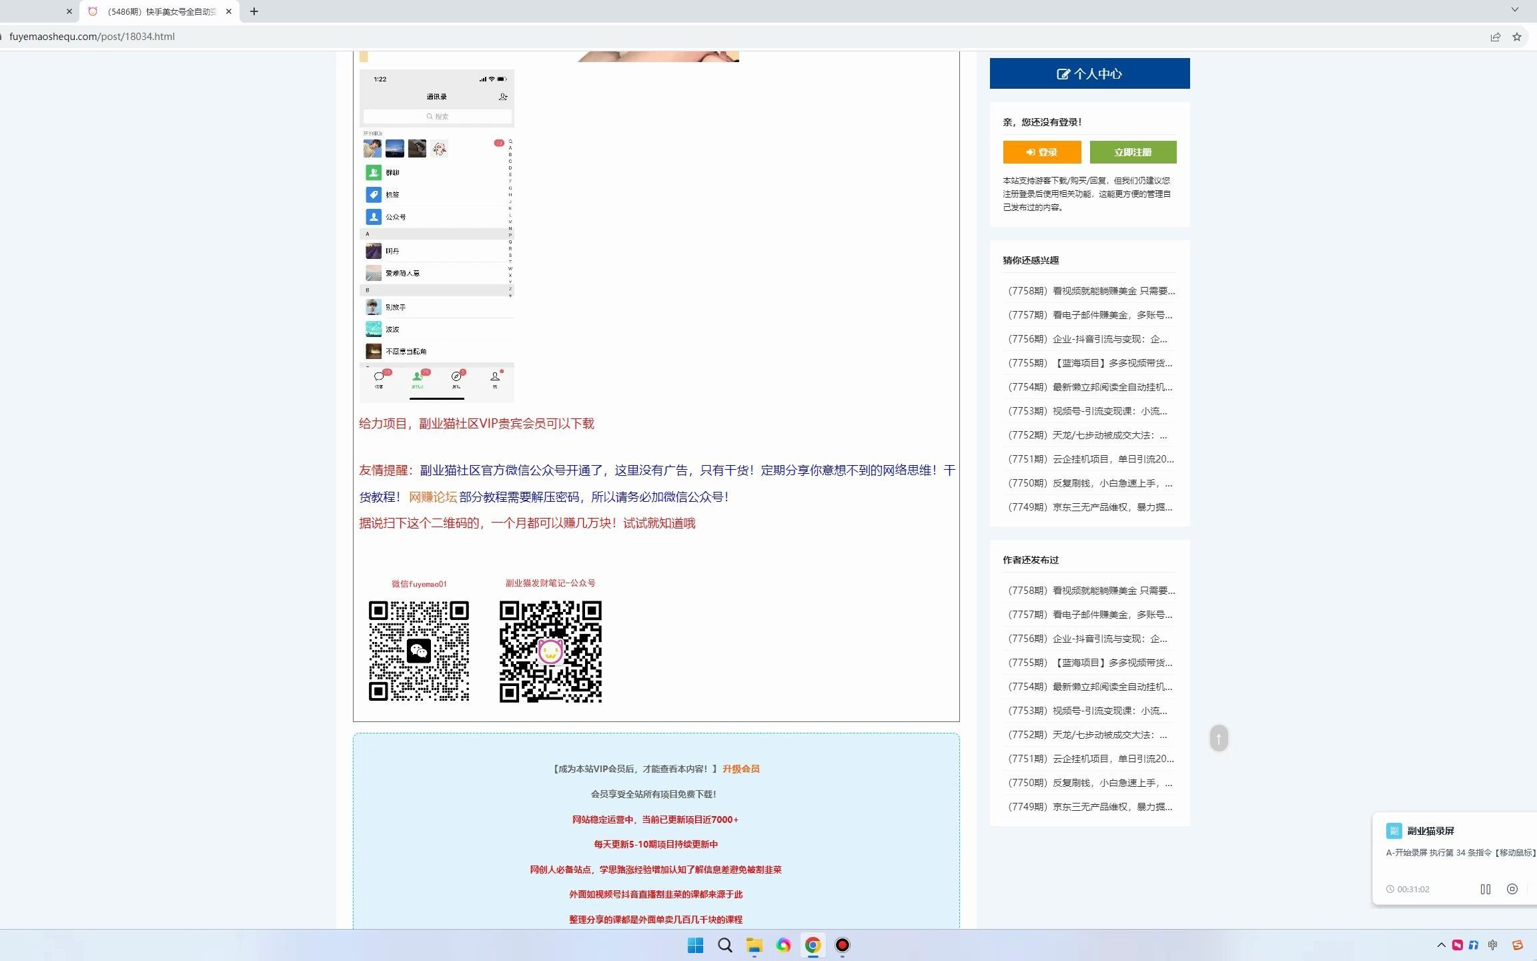Open the Windows Start menu
The height and width of the screenshot is (961, 1537).
click(695, 945)
